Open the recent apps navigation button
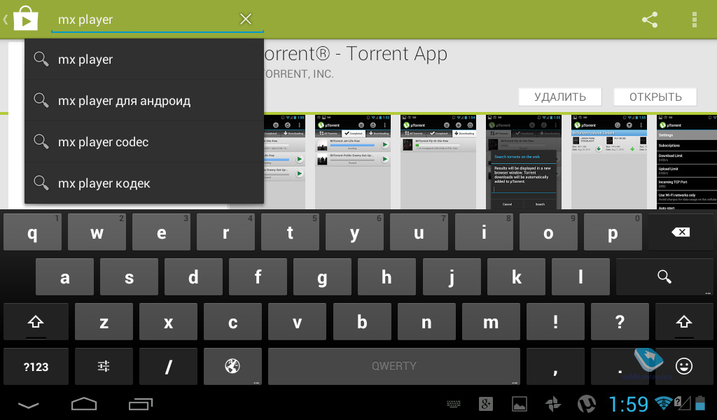This screenshot has width=717, height=420. pos(140,404)
